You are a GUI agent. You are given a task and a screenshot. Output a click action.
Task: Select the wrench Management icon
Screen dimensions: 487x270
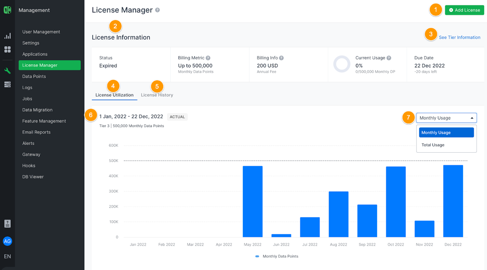coord(7,70)
